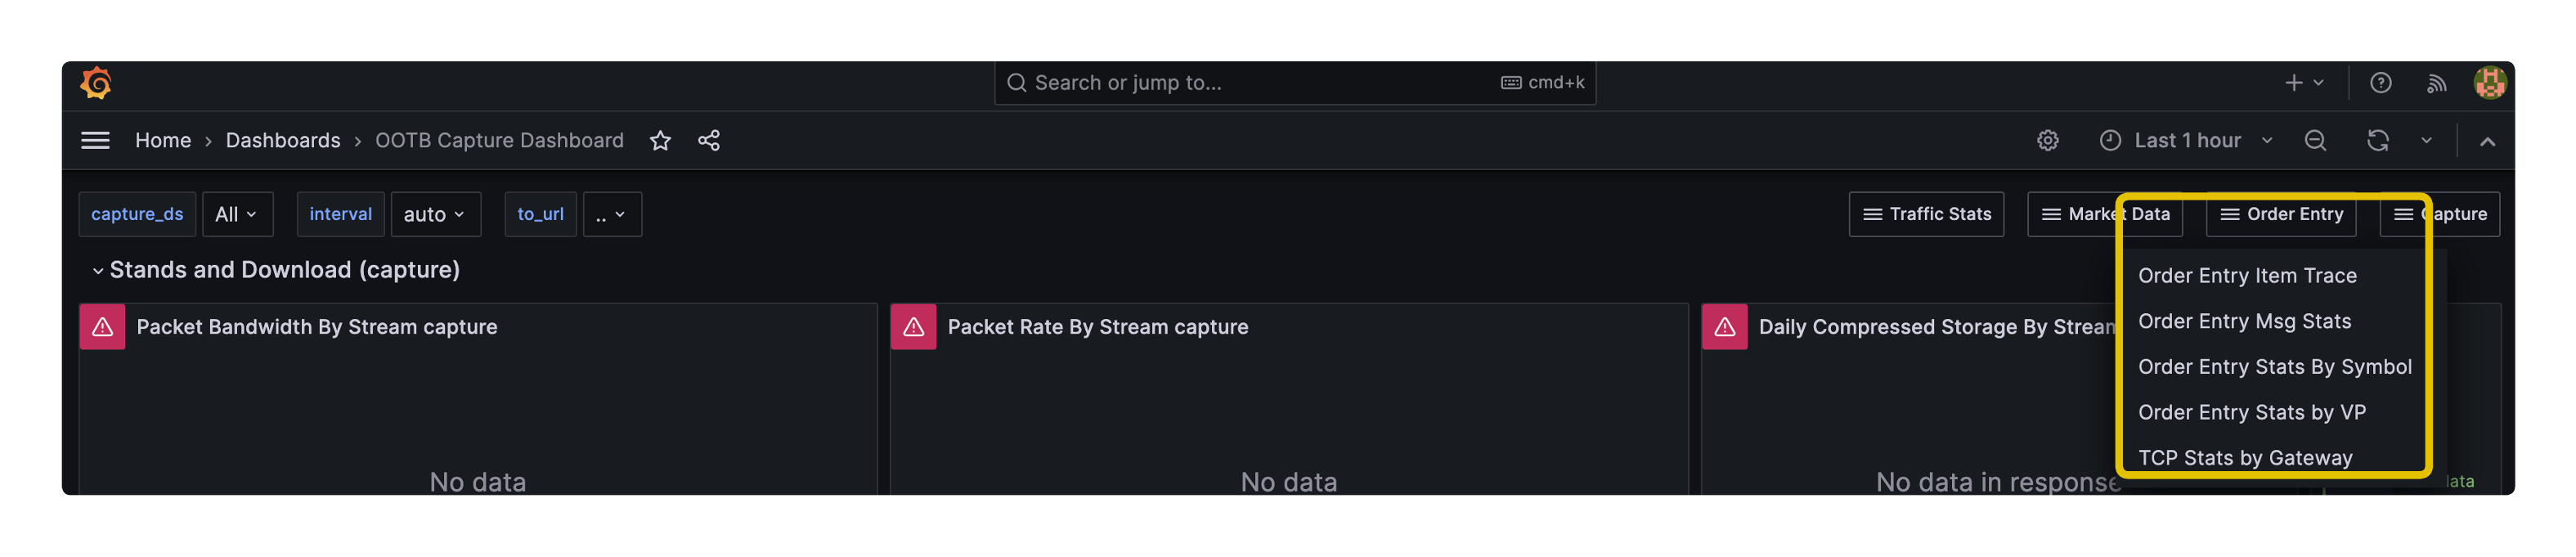The width and height of the screenshot is (2576, 557).
Task: Open the auto interval dropdown
Action: coord(435,214)
